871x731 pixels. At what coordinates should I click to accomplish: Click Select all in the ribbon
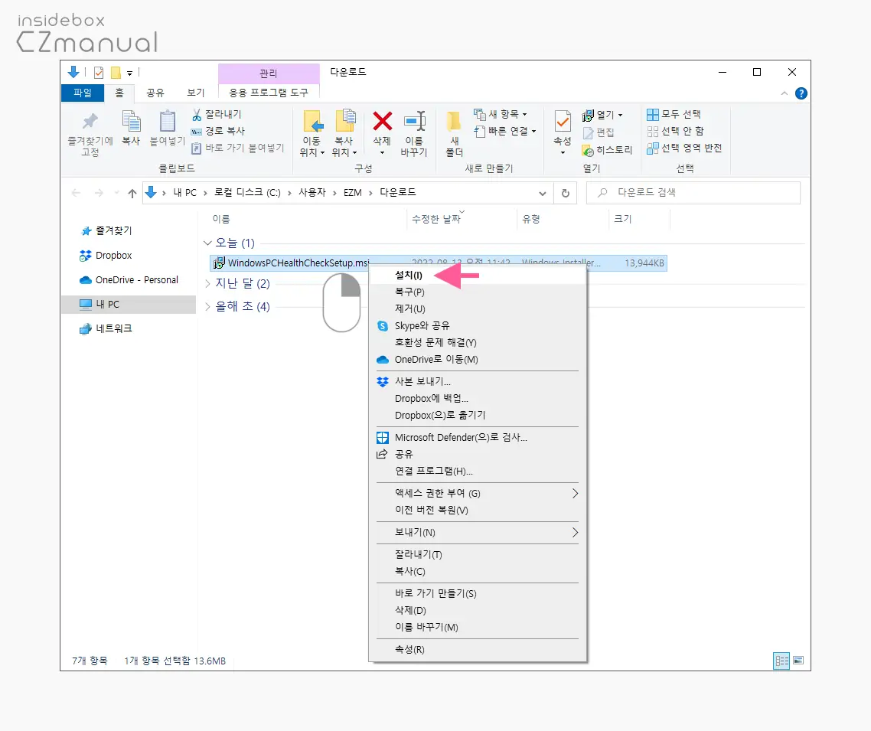pyautogui.click(x=674, y=114)
